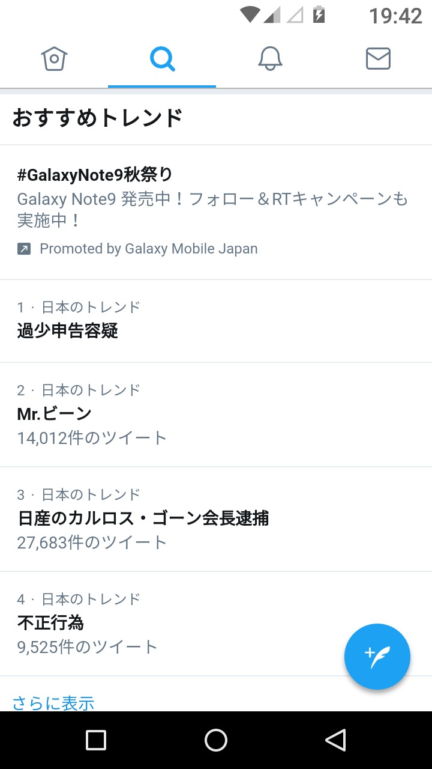Open the Notifications bell tab

(270, 59)
